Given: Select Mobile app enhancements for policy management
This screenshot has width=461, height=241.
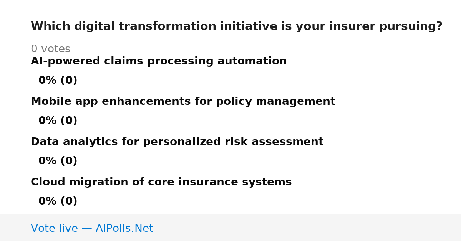Looking at the screenshot, I should [x=183, y=102].
